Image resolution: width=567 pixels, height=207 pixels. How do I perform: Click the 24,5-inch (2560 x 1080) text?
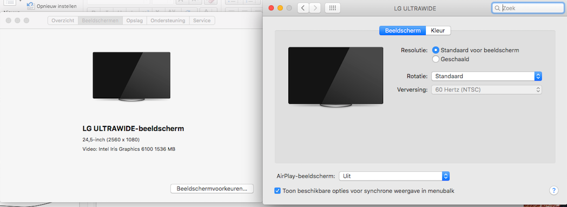(111, 139)
